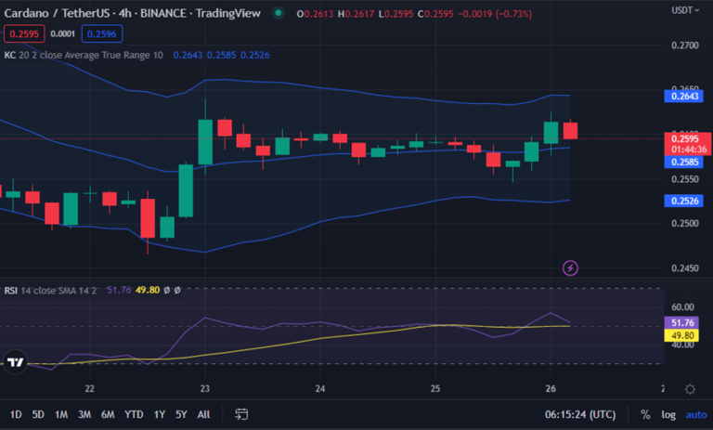
Task: Open the USDT currency dropdown
Action: 685,10
